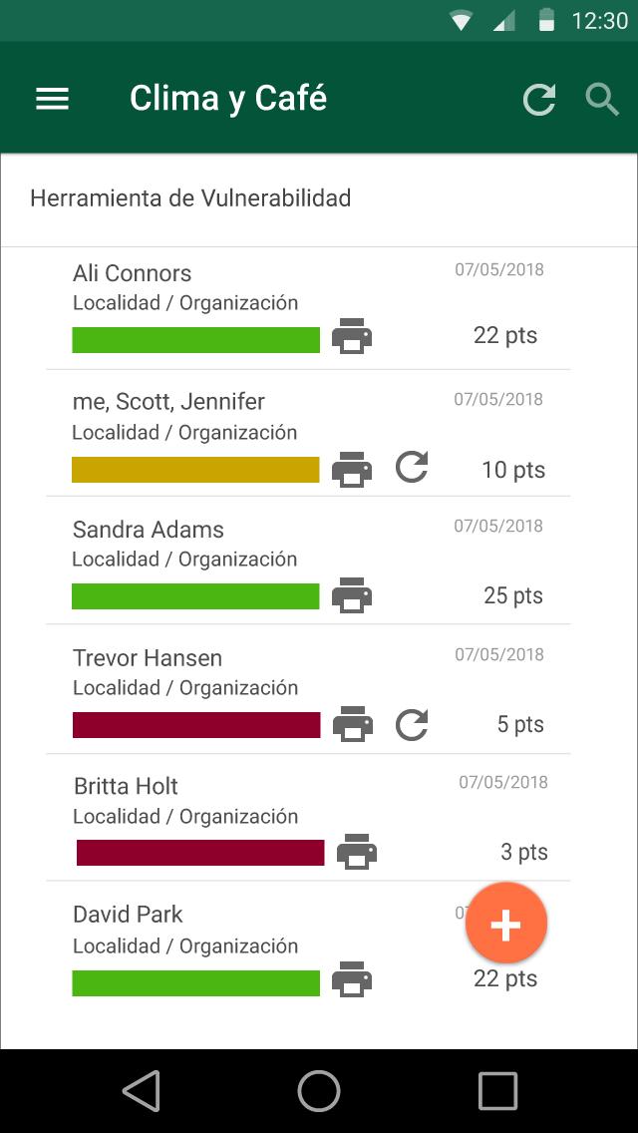The image size is (638, 1133).
Task: Tap the yellow bar for 'me, Scott, Jennifer'
Action: pyautogui.click(x=195, y=470)
